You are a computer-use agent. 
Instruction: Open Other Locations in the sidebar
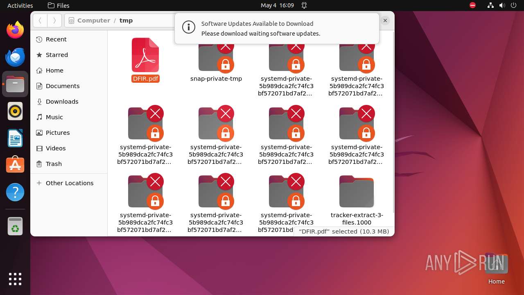[x=69, y=183]
